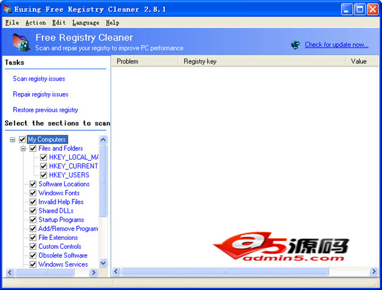Select Windows Fonts tree label
The height and width of the screenshot is (290, 382).
[x=59, y=193]
